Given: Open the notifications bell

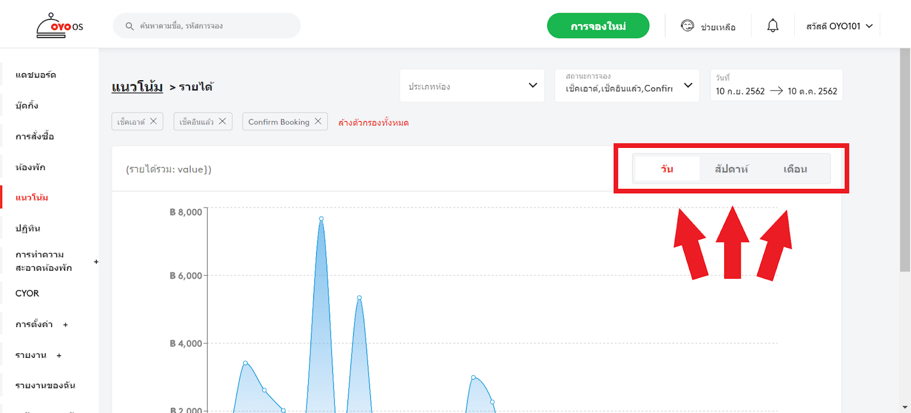Looking at the screenshot, I should (773, 26).
